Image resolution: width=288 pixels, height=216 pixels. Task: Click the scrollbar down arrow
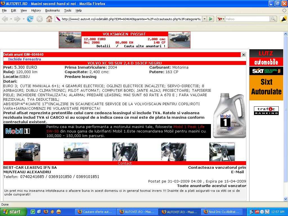pyautogui.click(x=286, y=199)
